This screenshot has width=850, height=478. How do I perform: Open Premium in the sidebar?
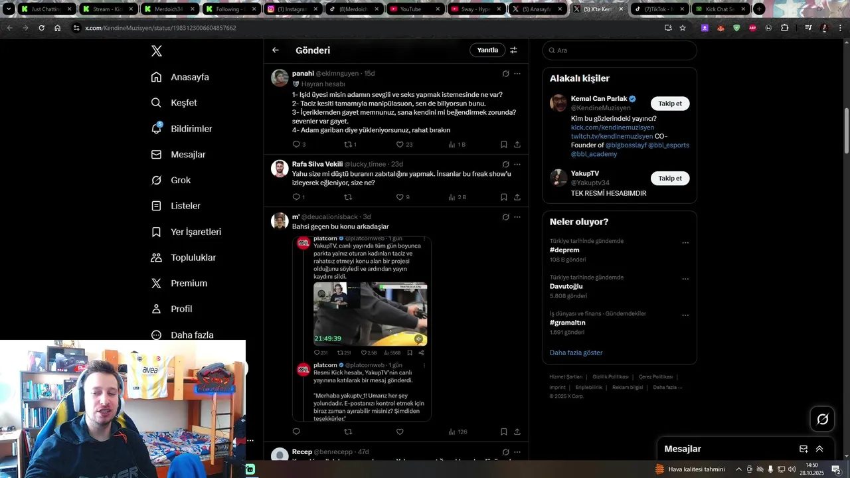[179, 283]
